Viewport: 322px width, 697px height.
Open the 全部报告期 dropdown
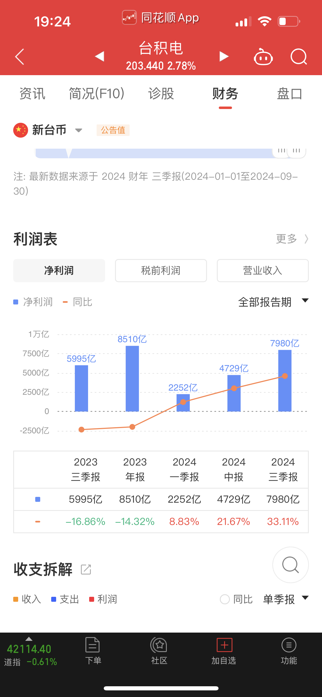click(x=273, y=302)
